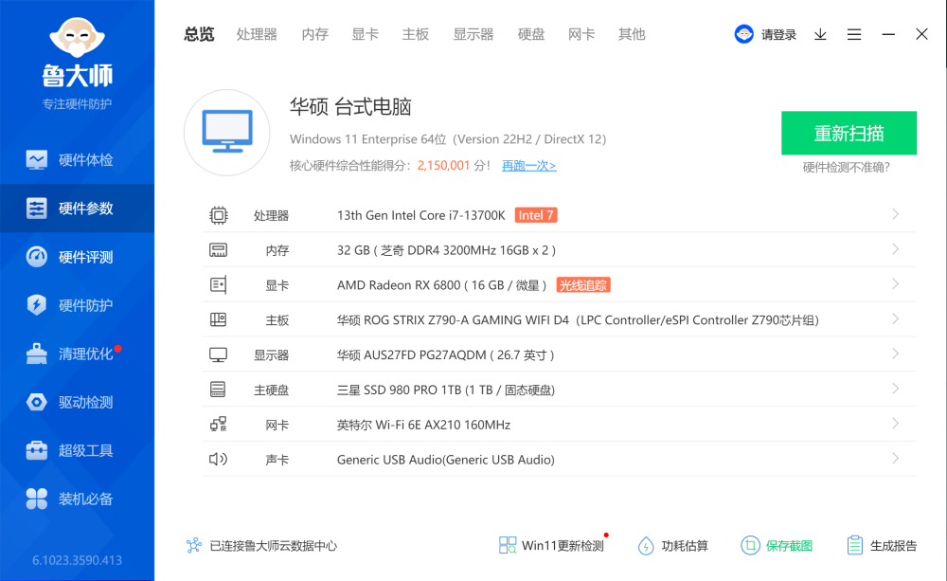The image size is (947, 581).
Task: Click the graphics card icon
Action: (x=219, y=284)
